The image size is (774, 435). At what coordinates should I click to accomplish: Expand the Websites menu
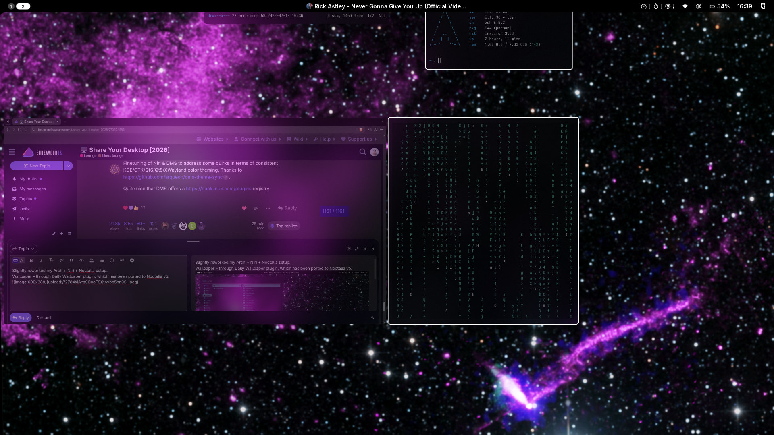pos(212,139)
